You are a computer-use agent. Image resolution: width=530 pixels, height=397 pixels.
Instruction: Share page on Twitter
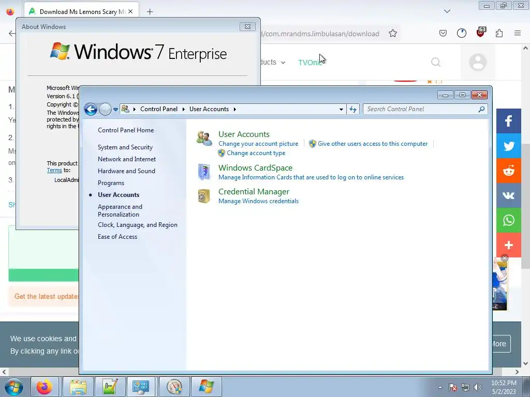coord(509,146)
